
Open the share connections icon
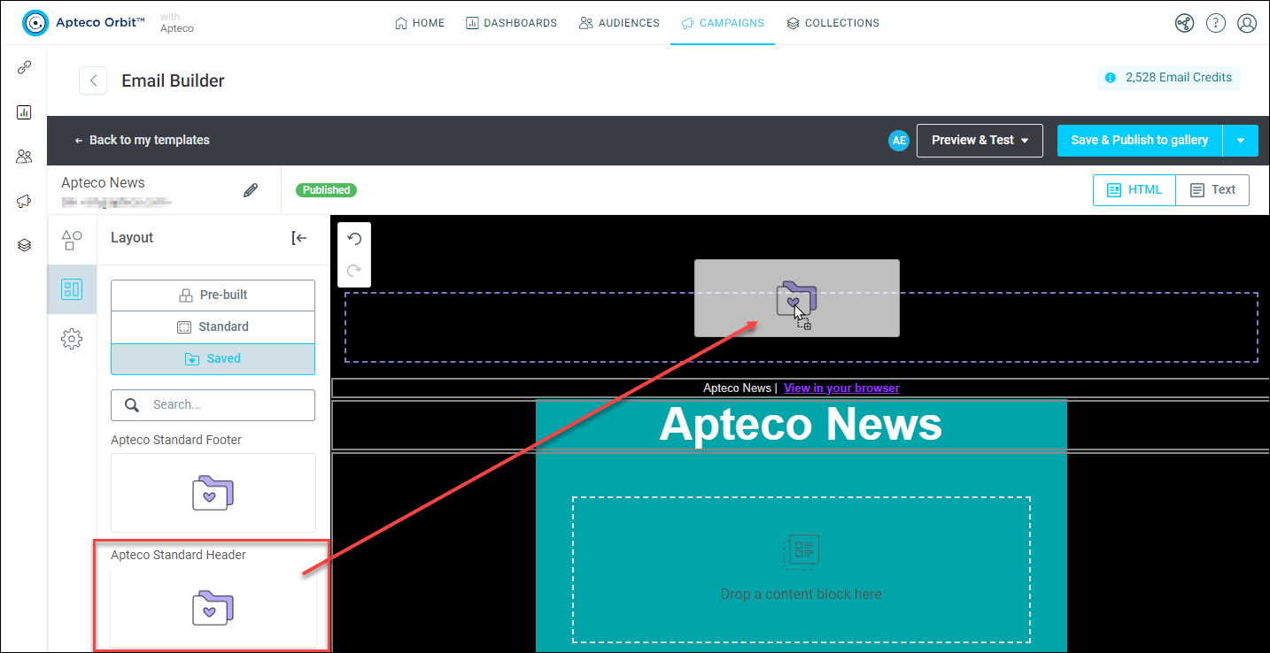click(1184, 23)
